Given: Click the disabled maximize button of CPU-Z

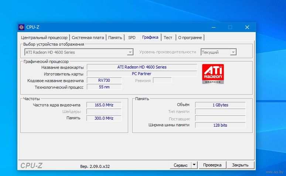Looking at the screenshot, I should (x=230, y=27).
